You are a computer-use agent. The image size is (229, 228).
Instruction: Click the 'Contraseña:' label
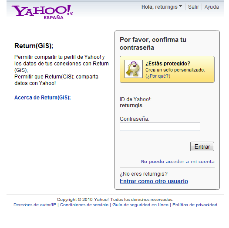(135, 119)
